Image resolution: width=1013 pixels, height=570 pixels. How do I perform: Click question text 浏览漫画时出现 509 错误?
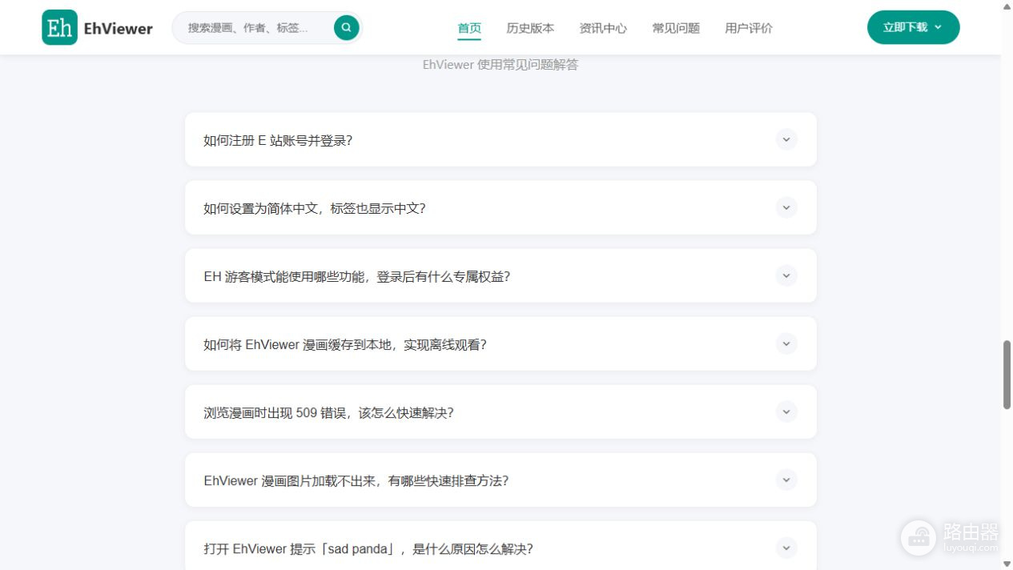click(x=328, y=412)
